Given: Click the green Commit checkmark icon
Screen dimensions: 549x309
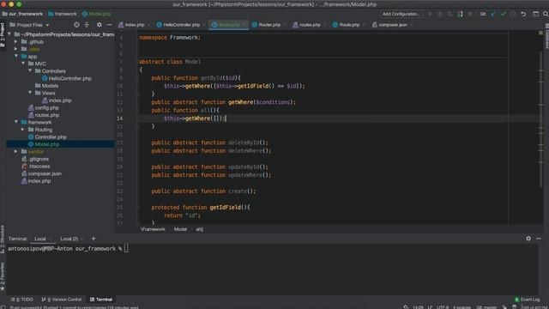Looking at the screenshot, I should click(x=504, y=14).
